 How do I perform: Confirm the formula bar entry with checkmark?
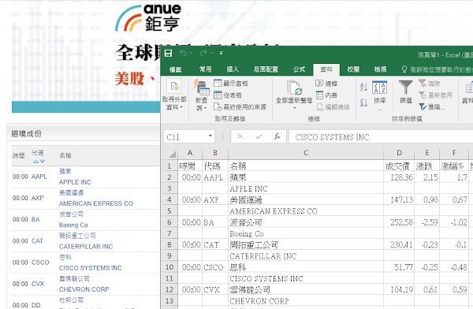(x=259, y=136)
